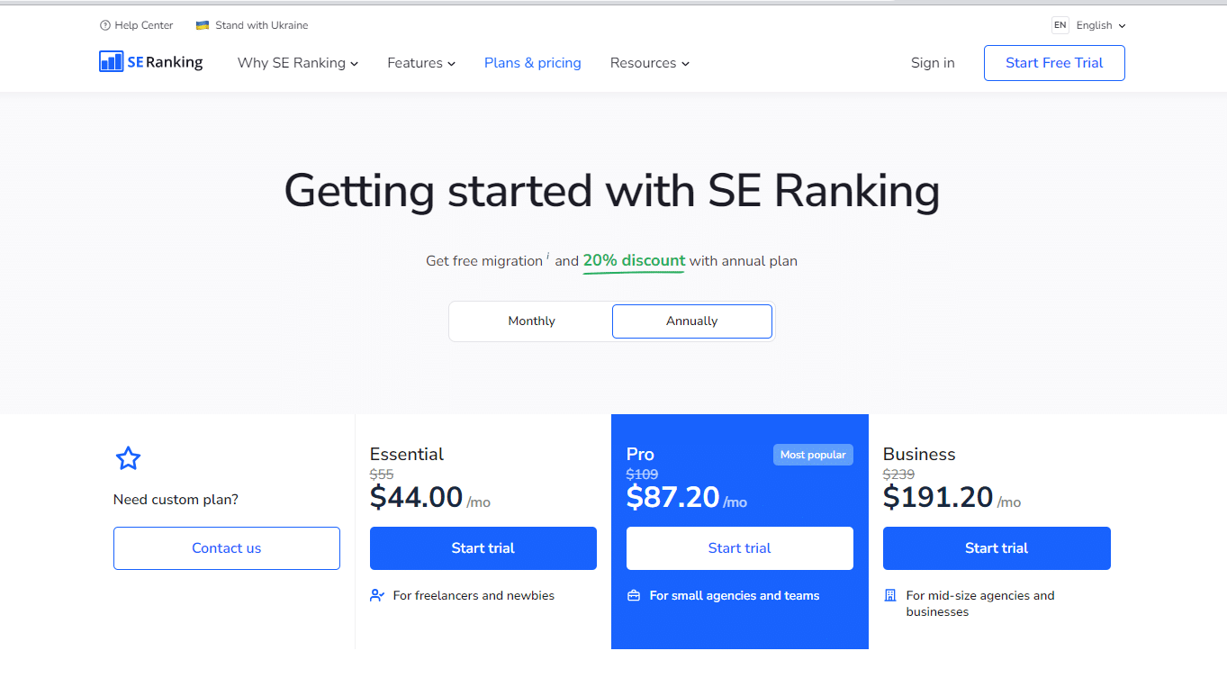
Task: Click the EN language badge
Action: pos(1060,25)
